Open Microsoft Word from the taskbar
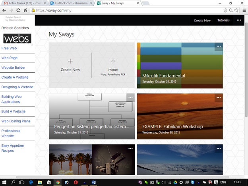Screen dimensions: 248x186 point(93,182)
